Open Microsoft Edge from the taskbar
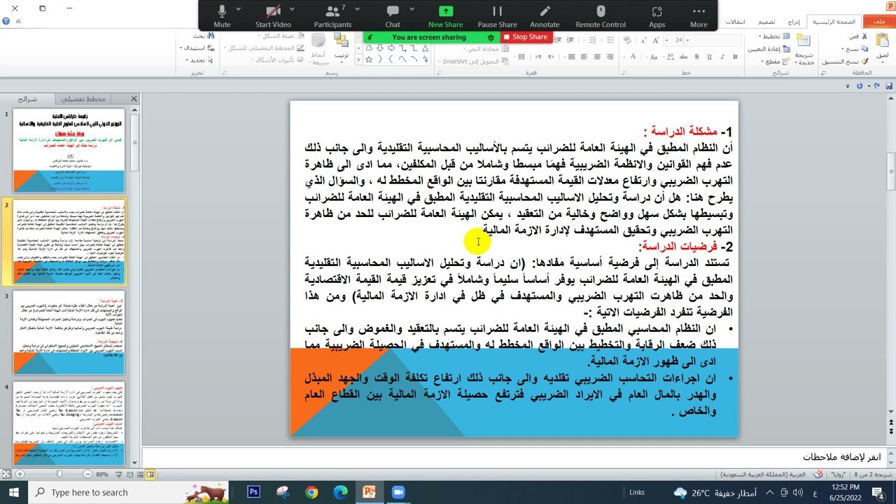 point(340,492)
